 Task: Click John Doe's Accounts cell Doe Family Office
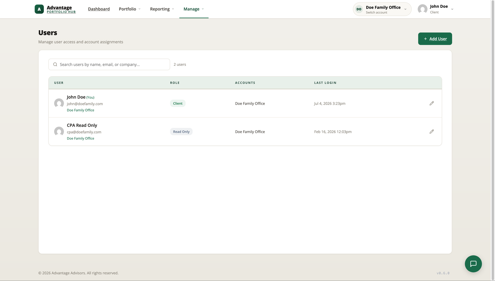click(x=250, y=103)
